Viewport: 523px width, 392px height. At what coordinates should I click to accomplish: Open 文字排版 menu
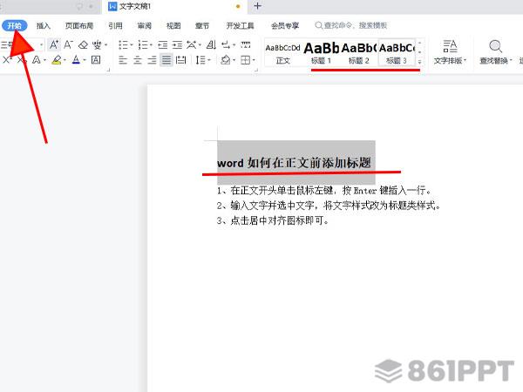tap(451, 52)
